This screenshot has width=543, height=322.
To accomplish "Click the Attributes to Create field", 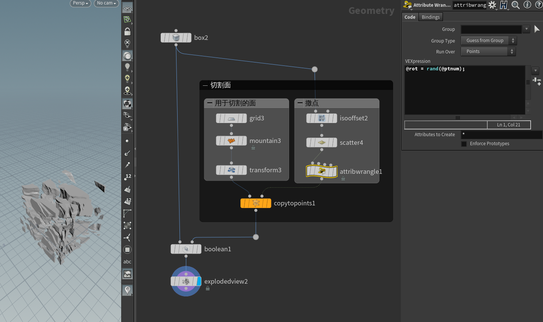I will 502,135.
